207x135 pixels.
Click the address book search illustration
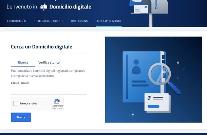[x=153, y=80]
